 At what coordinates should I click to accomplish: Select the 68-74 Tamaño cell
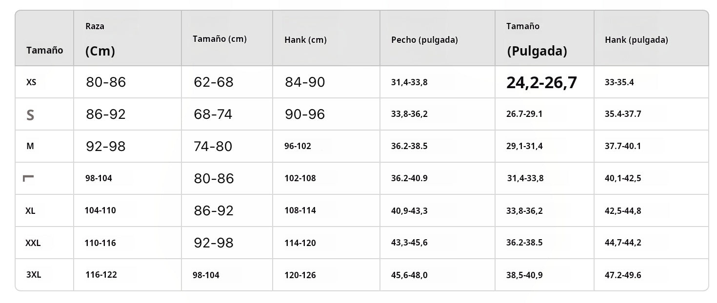[x=213, y=114]
